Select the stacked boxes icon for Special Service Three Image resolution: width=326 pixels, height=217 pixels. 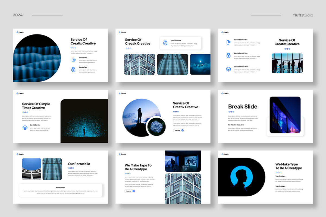click(x=229, y=69)
